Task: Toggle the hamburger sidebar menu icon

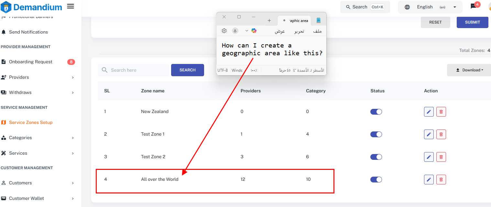Action: tap(70, 6)
